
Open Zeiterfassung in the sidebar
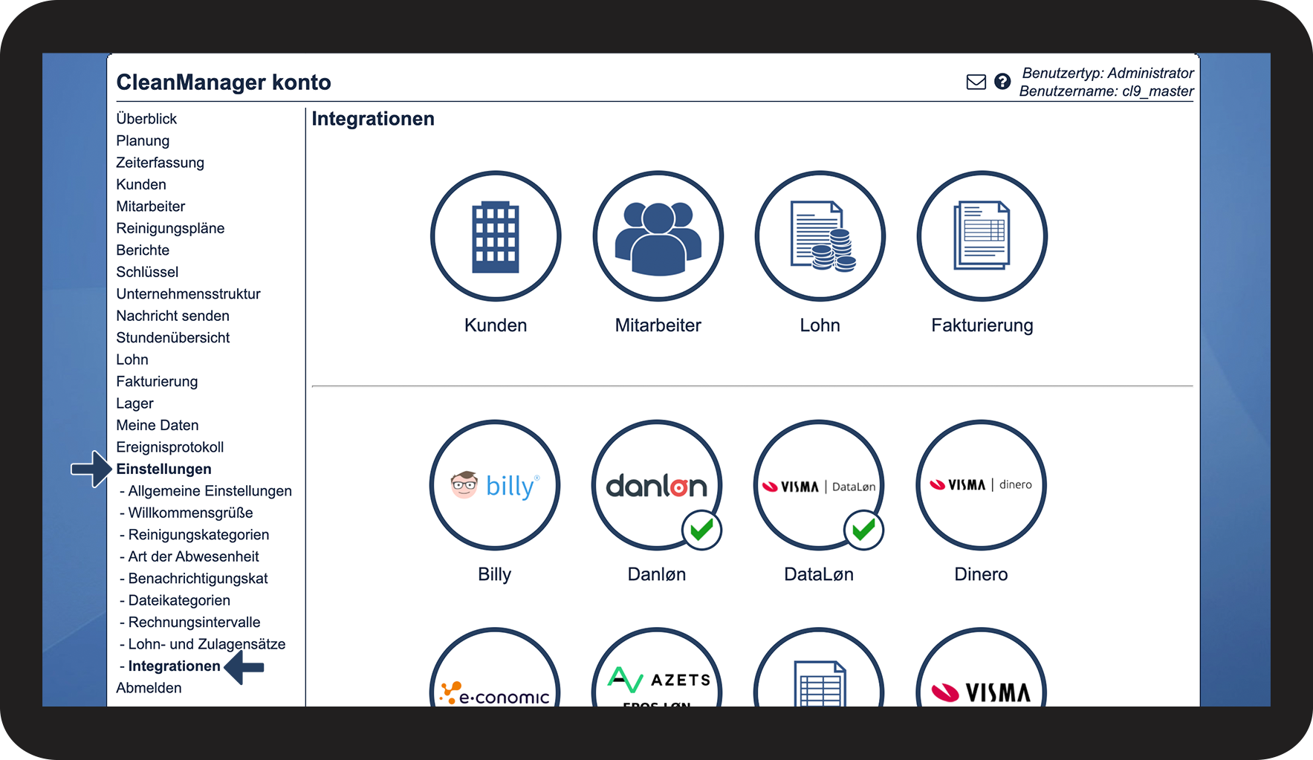[160, 163]
